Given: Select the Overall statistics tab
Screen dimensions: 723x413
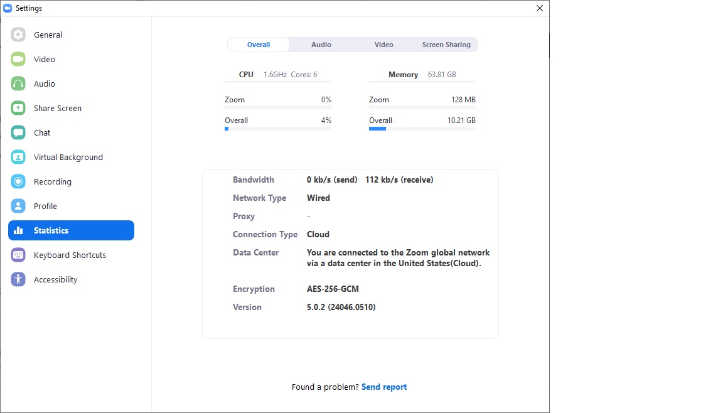Looking at the screenshot, I should tap(259, 45).
